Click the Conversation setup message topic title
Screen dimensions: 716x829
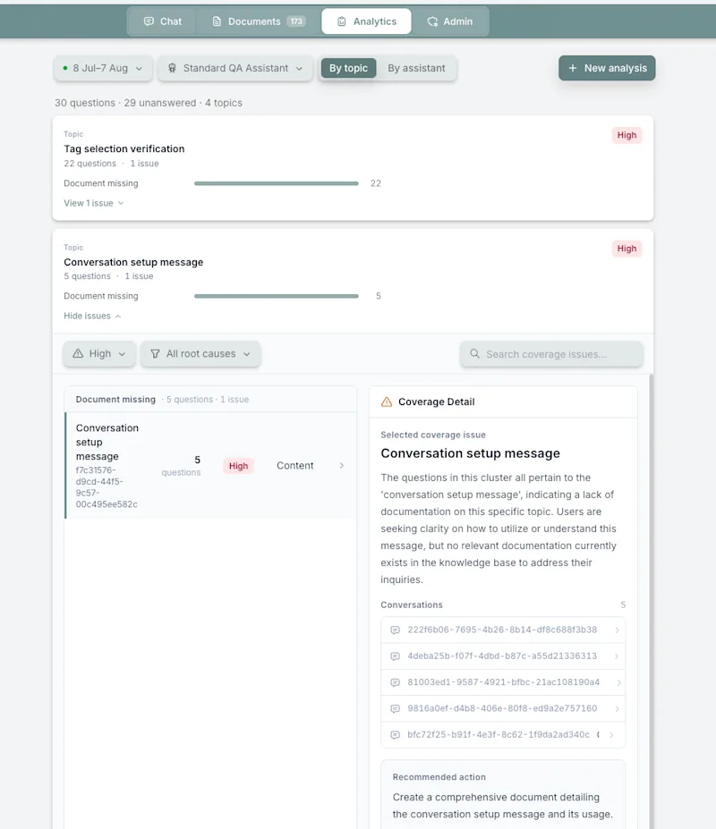pos(133,262)
